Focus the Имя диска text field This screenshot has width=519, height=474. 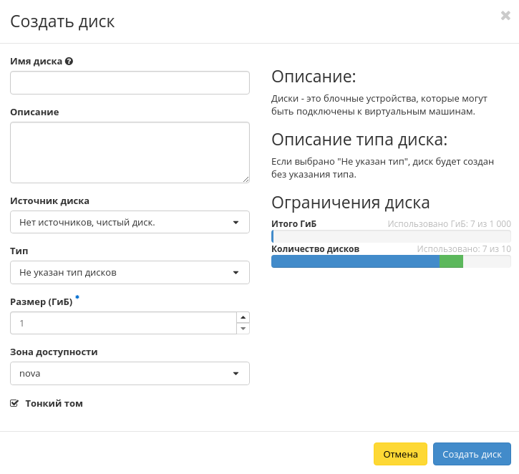pos(130,83)
